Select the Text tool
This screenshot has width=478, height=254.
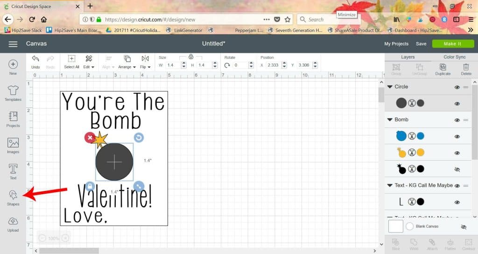click(13, 172)
